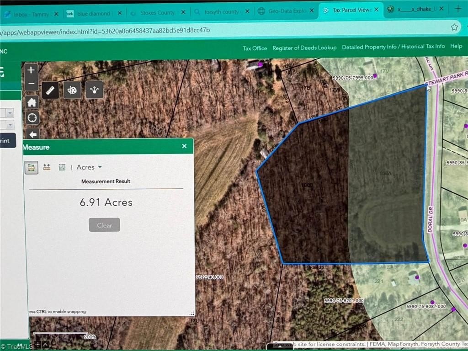Click the map zoom out minus button
Screen dimensions: 468x351
click(x=31, y=84)
